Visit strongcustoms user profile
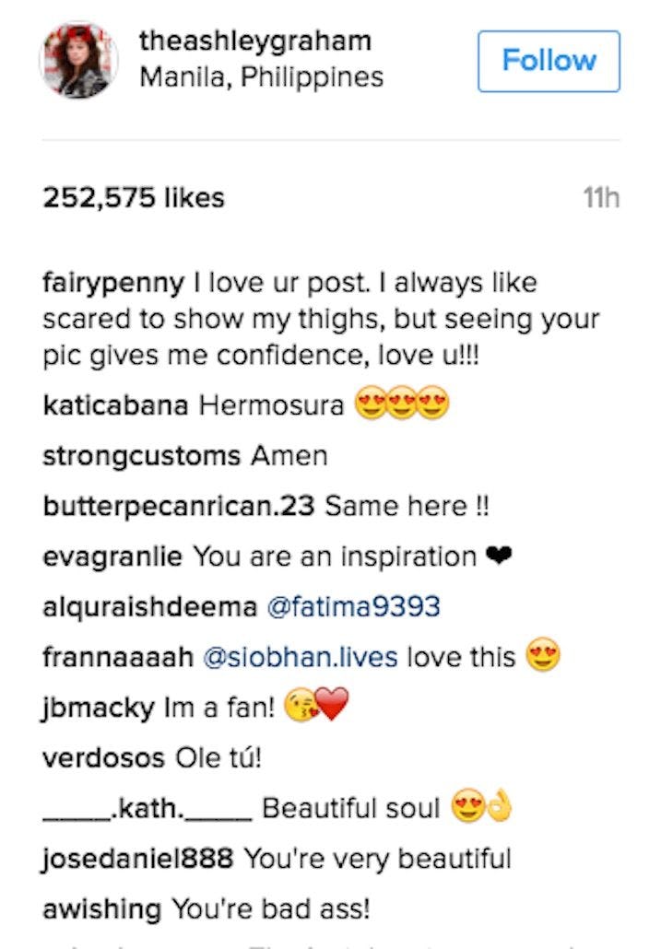Screen dimensions: 661x949 [141, 456]
